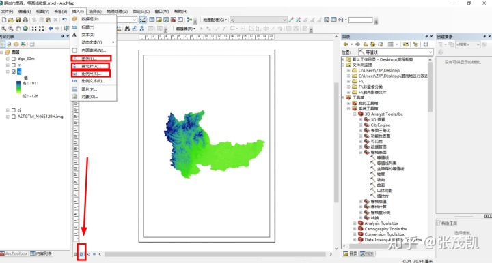The height and width of the screenshot is (263, 492).
Task: Open the 视图(V) menu
Action: point(42,12)
